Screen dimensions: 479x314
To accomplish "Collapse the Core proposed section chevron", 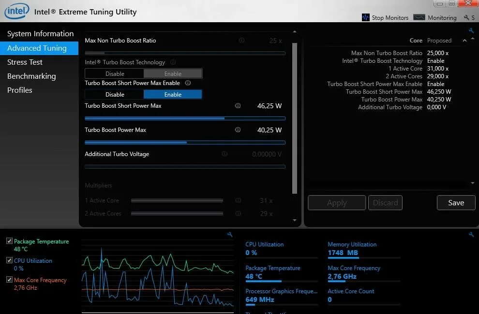I will tap(464, 40).
